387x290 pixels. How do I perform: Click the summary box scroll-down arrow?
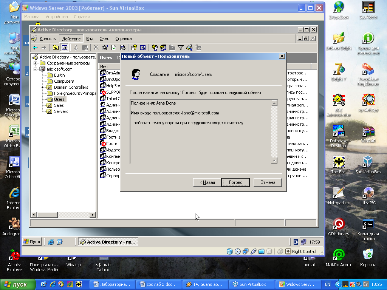(274, 160)
